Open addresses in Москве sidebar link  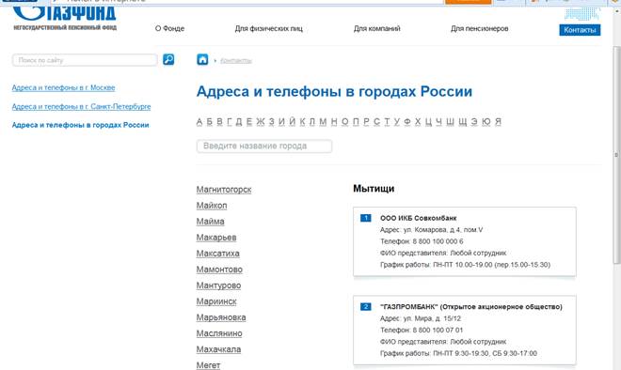click(63, 87)
